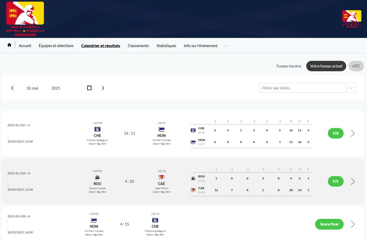Advance to next day with right arrow

[x=103, y=88]
